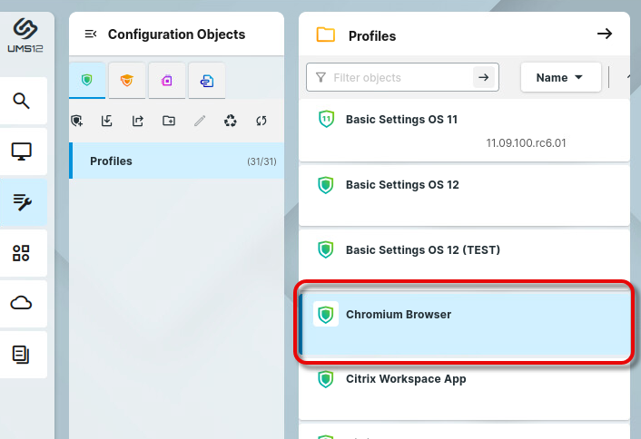Click the create new folder icon
This screenshot has width=641, height=439.
click(x=169, y=121)
